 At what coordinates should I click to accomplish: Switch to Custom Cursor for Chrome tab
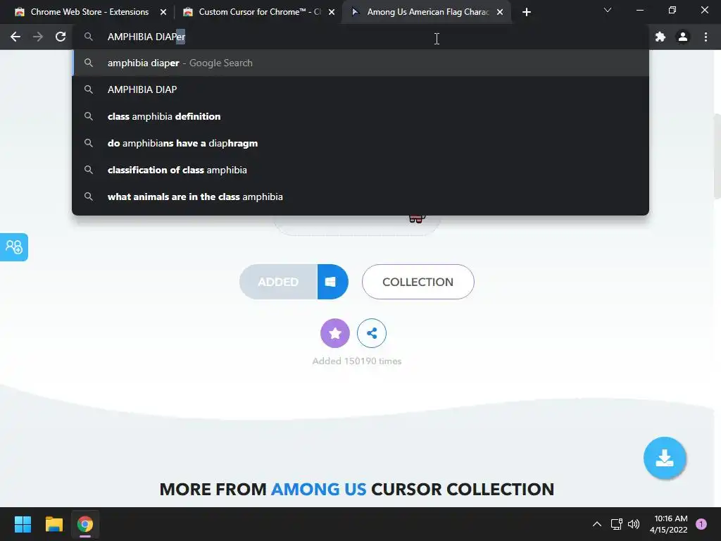coord(260,12)
